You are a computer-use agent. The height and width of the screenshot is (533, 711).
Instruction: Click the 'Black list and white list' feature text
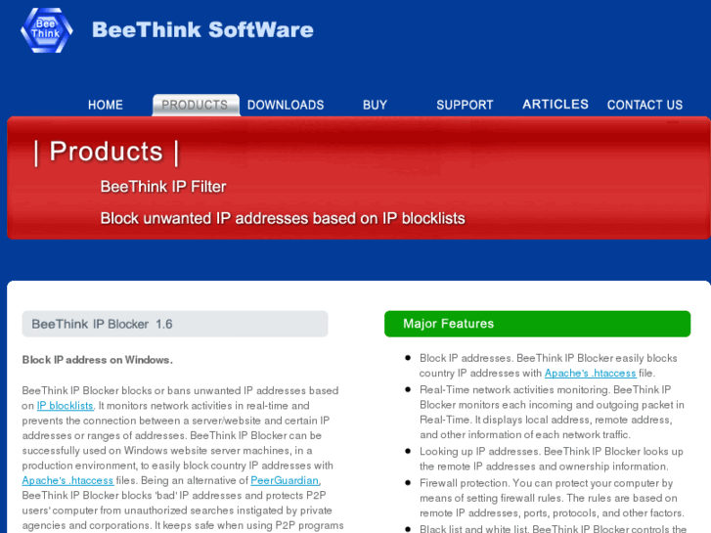(x=554, y=528)
